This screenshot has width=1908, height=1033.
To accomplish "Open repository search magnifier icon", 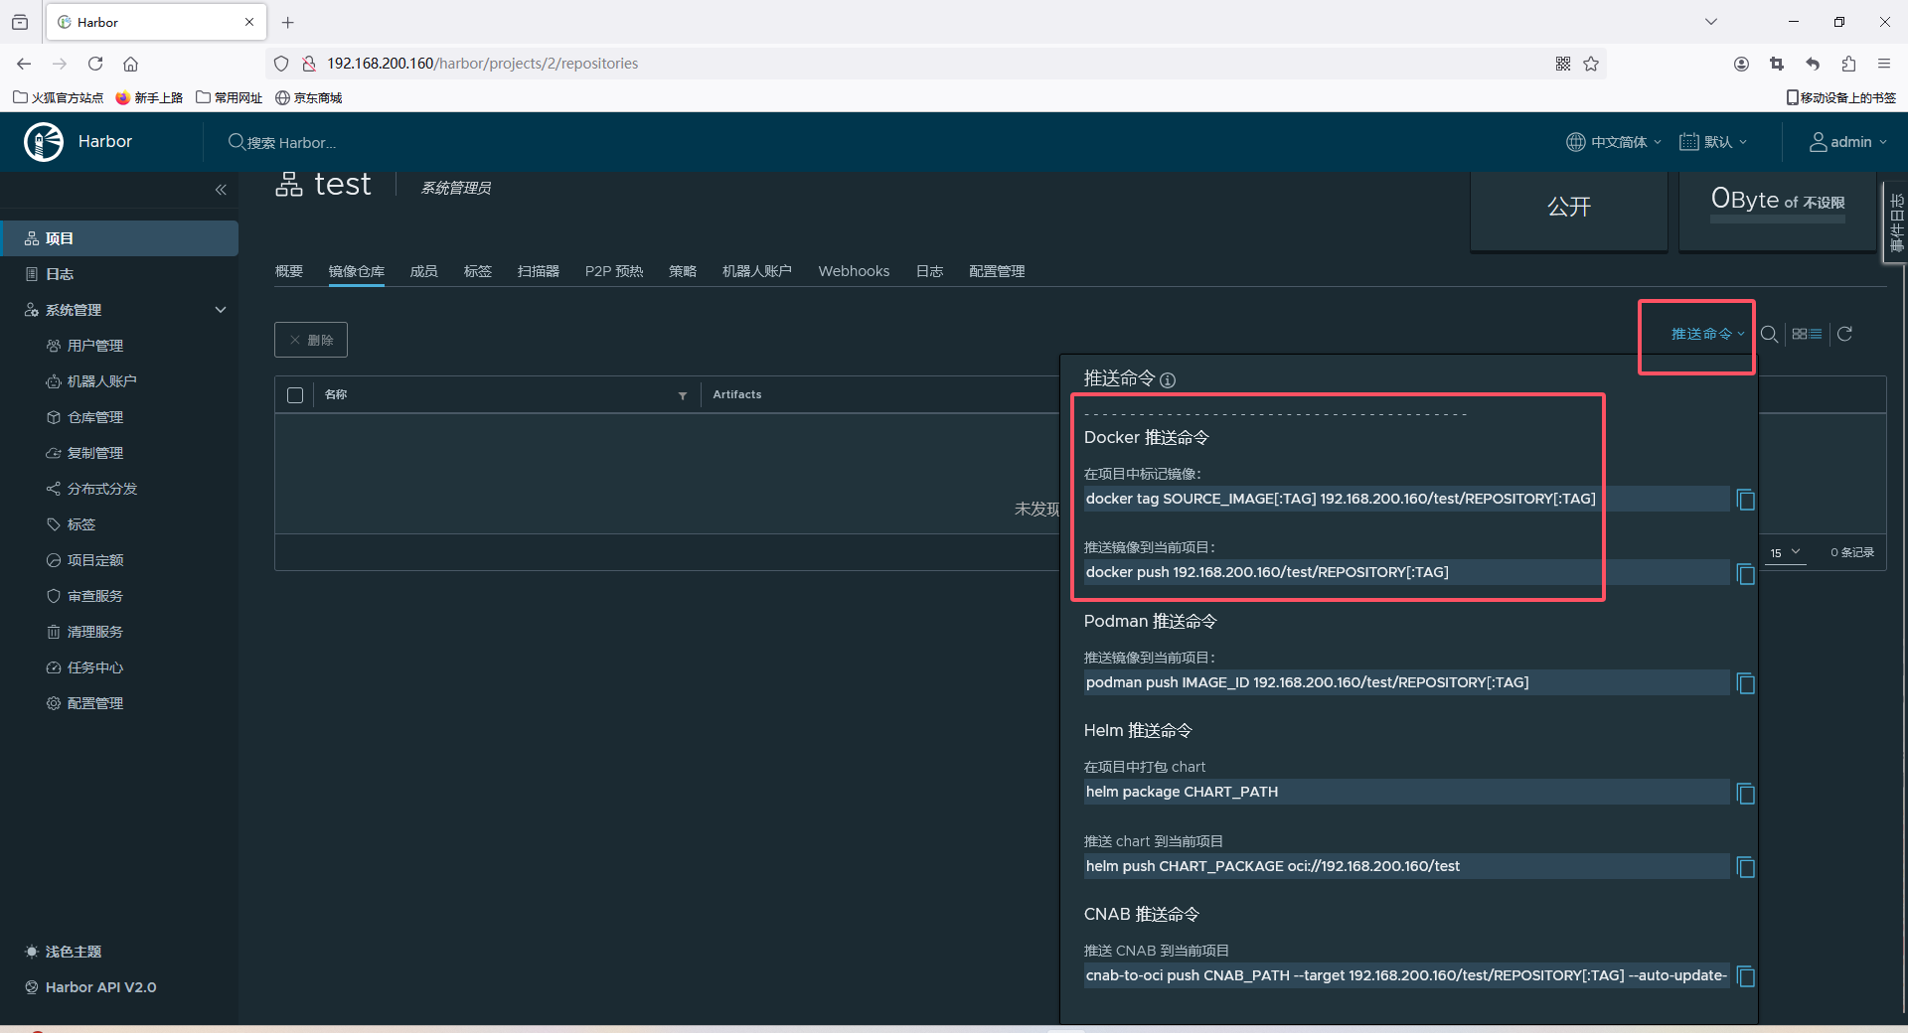I will tap(1769, 334).
